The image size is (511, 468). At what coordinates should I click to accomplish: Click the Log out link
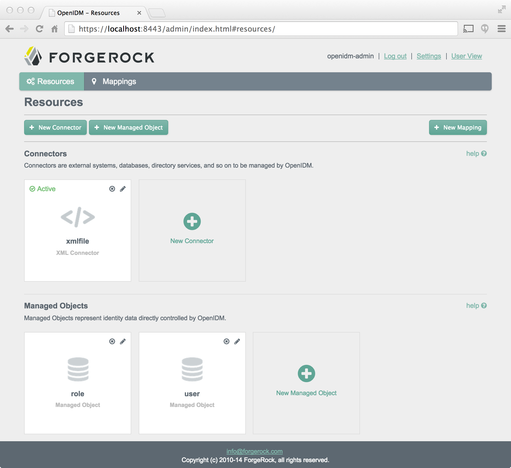395,56
